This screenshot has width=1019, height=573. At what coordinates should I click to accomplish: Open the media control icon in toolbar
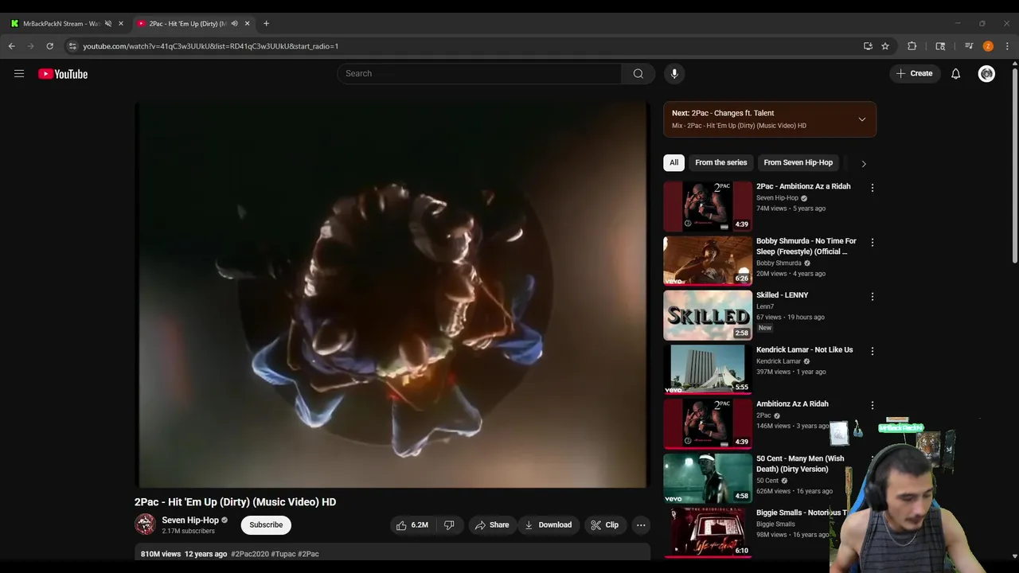[x=969, y=46]
